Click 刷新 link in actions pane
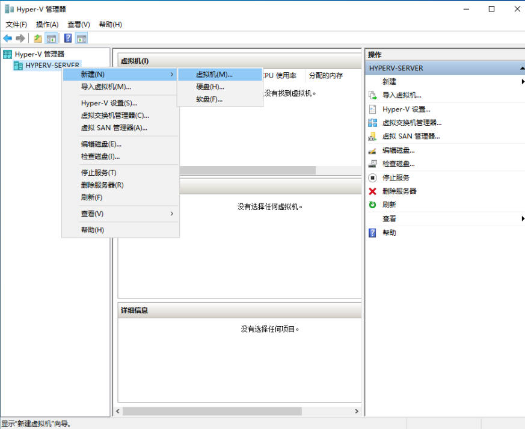The image size is (525, 429). [x=389, y=205]
